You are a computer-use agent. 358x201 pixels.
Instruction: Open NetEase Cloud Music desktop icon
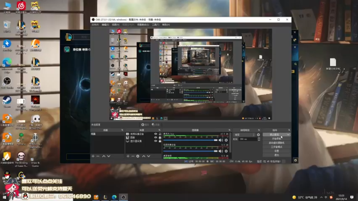pos(21,7)
